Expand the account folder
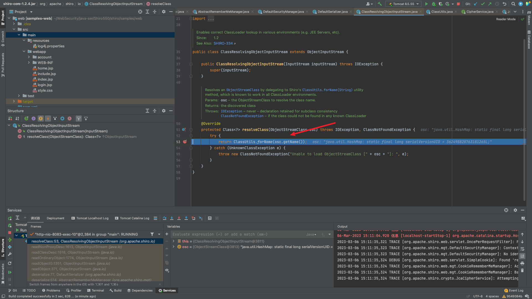This screenshot has width=532, height=299. [29, 57]
